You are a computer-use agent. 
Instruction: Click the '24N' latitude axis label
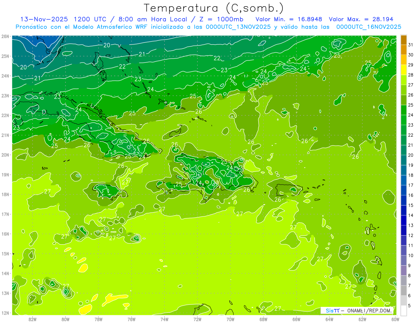pyautogui.click(x=5, y=76)
